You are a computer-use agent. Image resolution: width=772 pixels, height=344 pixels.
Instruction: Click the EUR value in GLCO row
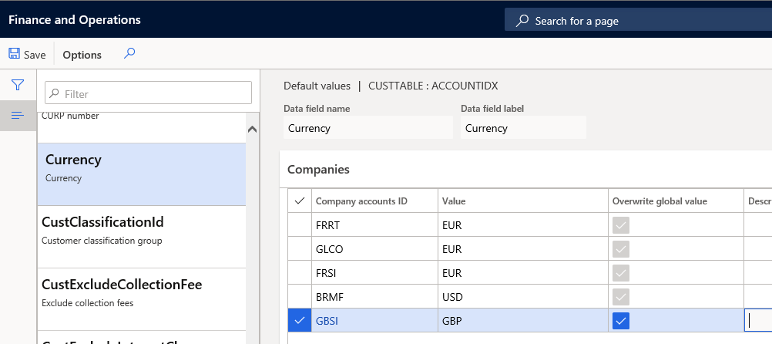pos(523,249)
